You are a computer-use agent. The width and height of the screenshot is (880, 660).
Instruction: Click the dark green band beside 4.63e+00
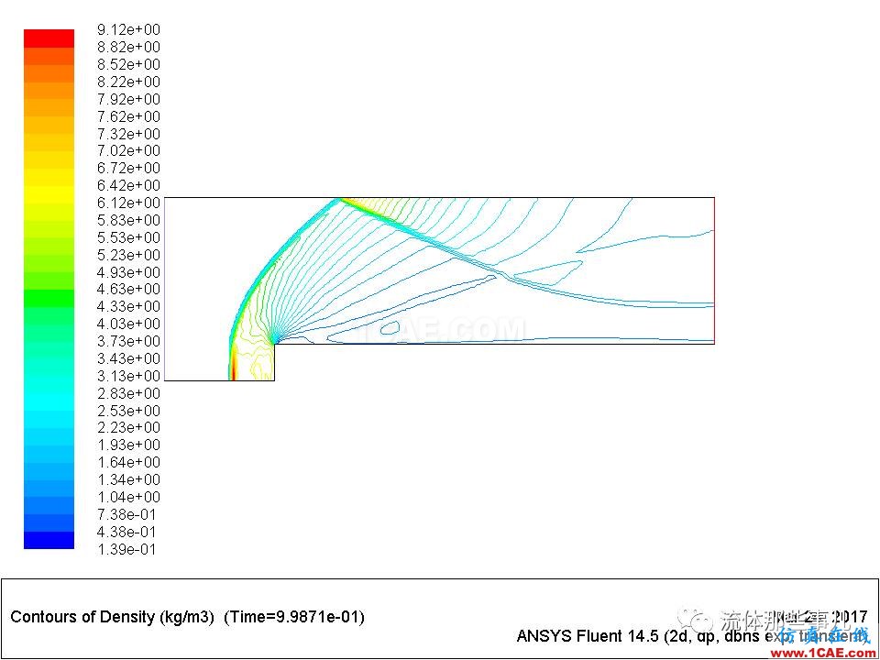49,298
